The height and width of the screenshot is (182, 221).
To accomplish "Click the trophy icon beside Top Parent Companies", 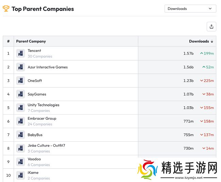I will 6,8.
